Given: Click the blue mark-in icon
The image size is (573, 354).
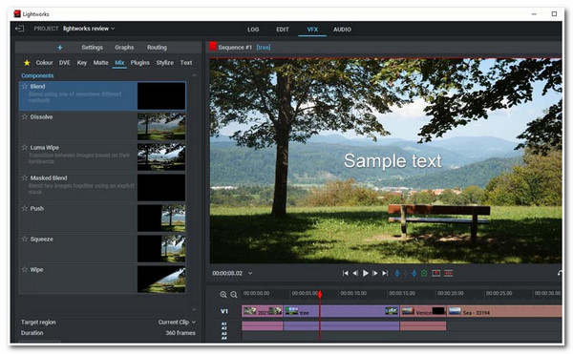Looking at the screenshot, I should (x=397, y=273).
